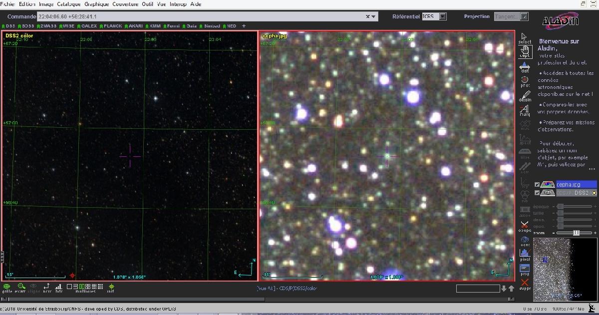
Task: Load the 2MASS bookmark
Action: point(47,26)
